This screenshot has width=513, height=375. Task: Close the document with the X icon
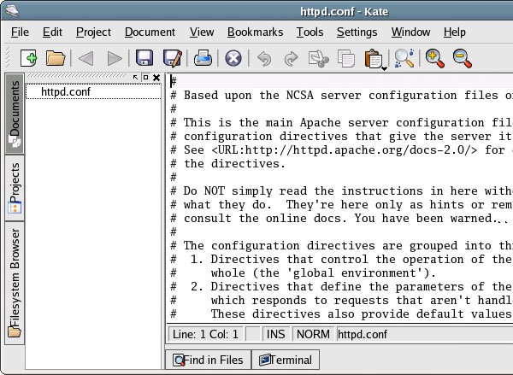(233, 58)
